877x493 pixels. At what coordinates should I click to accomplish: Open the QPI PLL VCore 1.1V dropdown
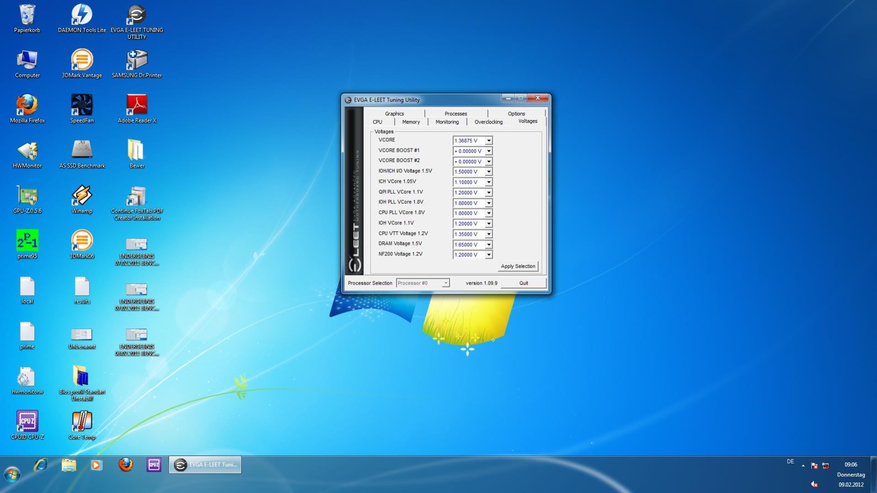[x=489, y=192]
